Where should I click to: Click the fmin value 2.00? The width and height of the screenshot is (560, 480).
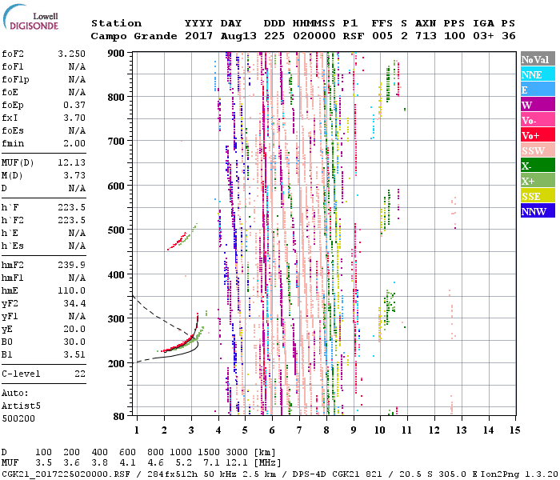(x=74, y=142)
